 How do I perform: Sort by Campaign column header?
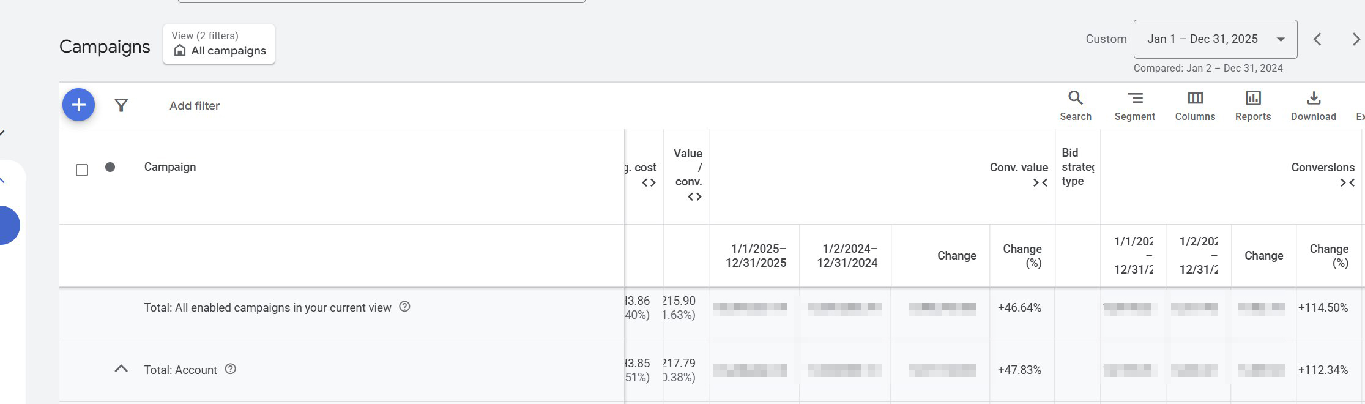coord(170,167)
